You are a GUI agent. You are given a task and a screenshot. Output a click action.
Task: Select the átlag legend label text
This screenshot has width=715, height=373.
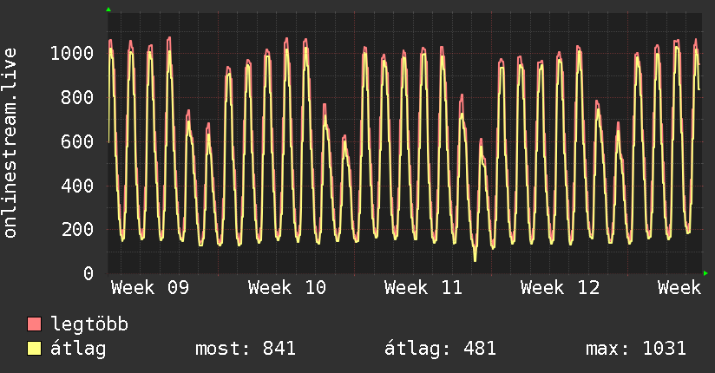coord(79,349)
